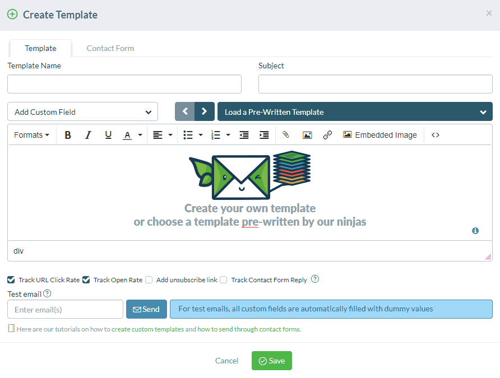The width and height of the screenshot is (500, 378).
Task: Click the Template Name input field
Action: tap(124, 84)
